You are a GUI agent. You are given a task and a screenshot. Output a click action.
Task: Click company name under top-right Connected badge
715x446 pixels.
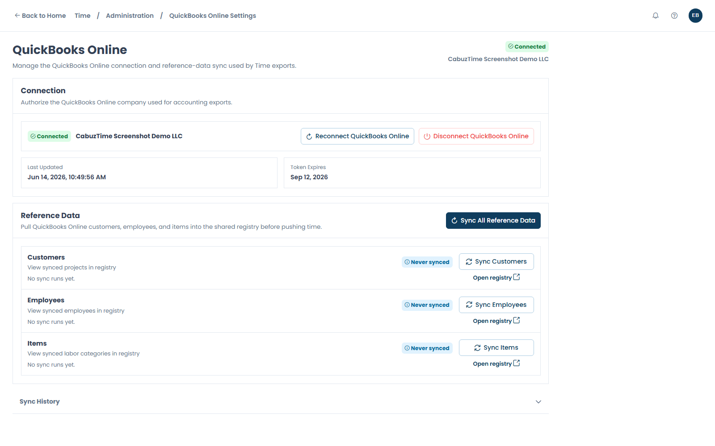point(498,59)
